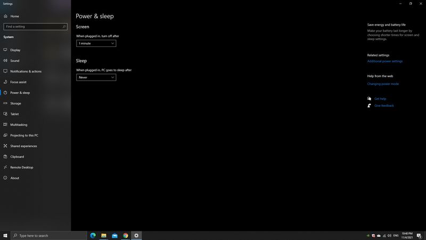Click the Give feedback link
The image size is (426, 240).
[x=384, y=106]
